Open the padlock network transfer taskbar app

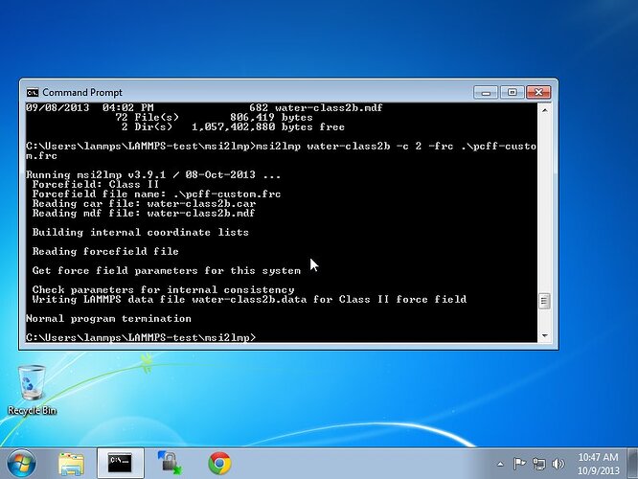point(171,463)
